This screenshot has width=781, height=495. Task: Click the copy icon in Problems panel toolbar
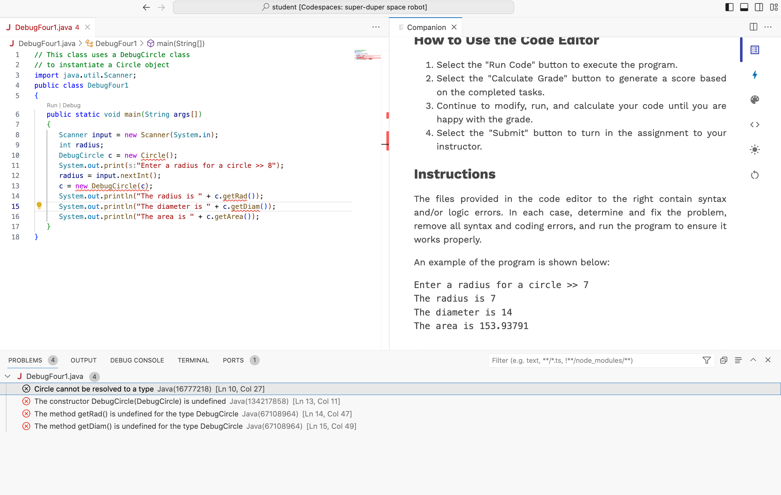(x=723, y=360)
